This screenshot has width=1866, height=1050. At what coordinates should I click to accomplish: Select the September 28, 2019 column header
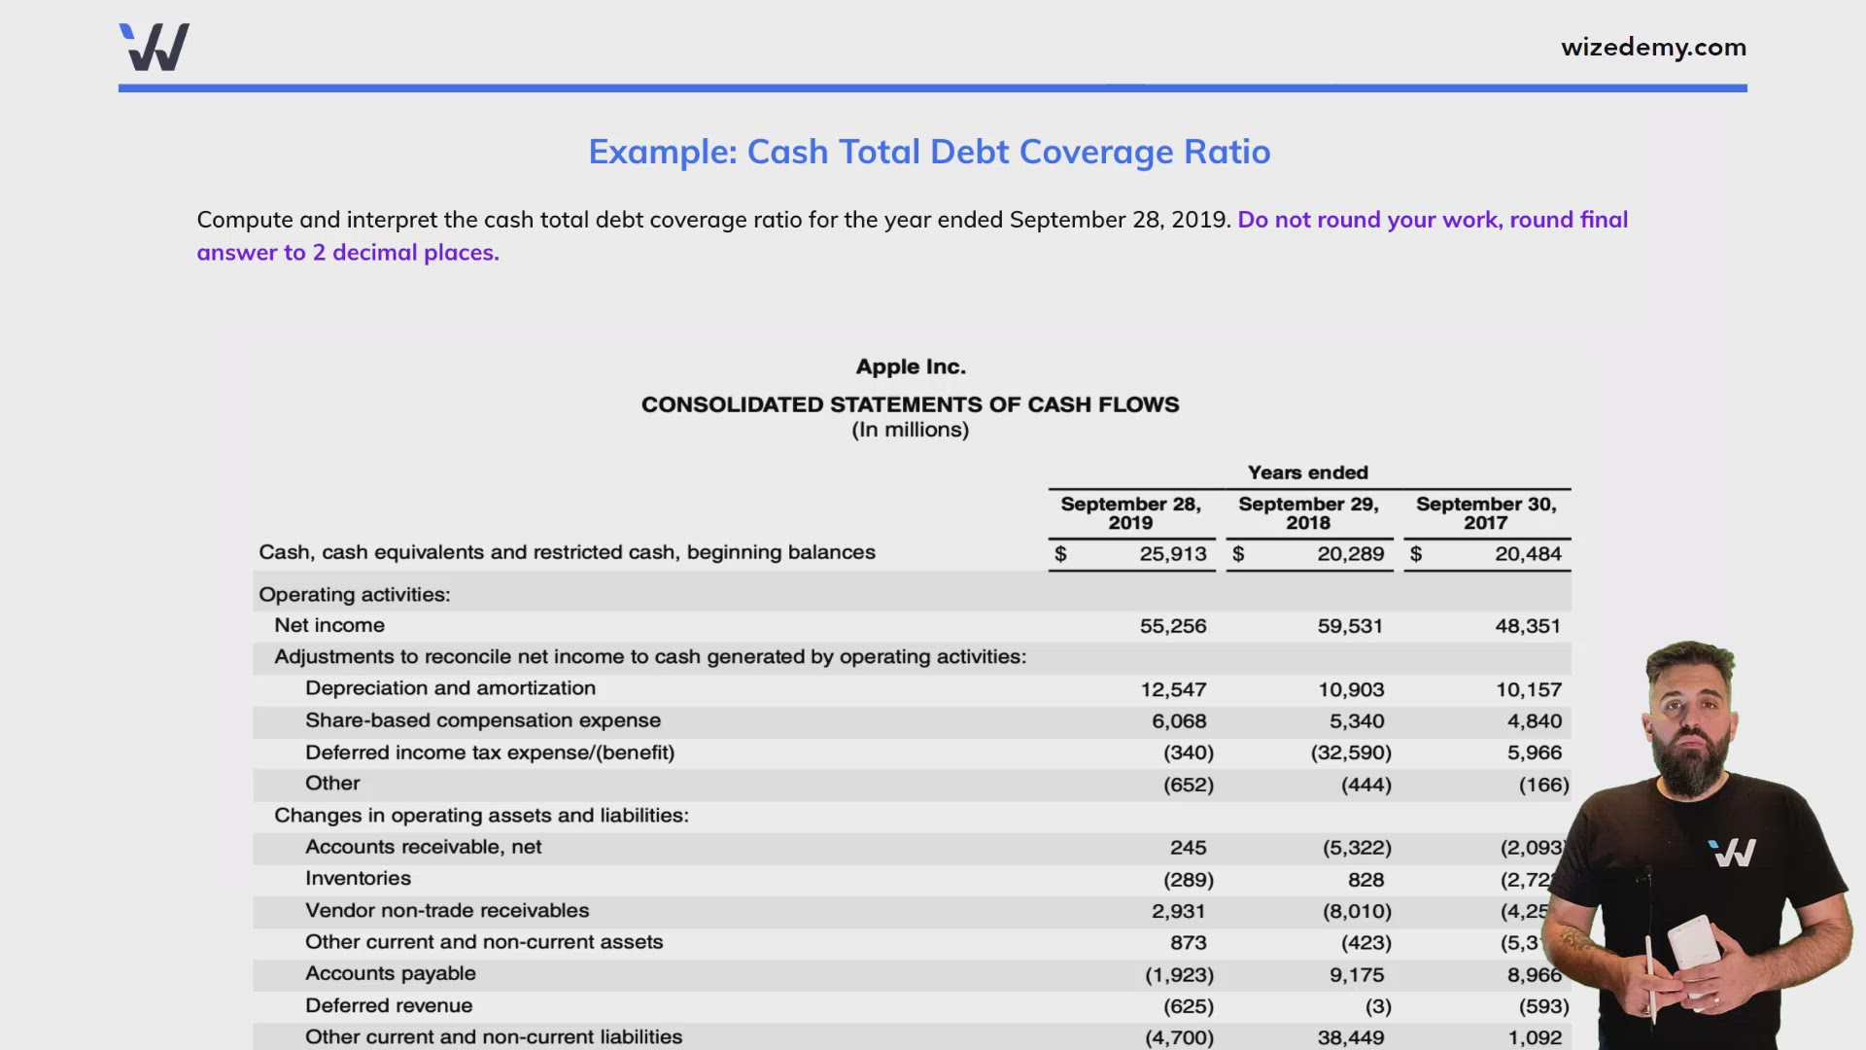coord(1130,513)
